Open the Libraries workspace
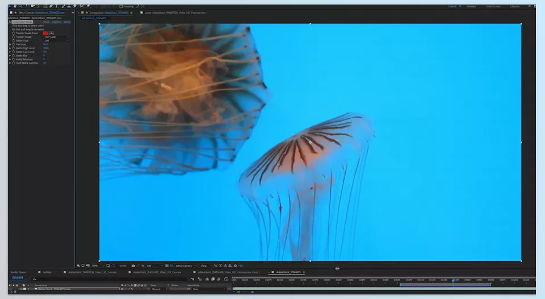Image resolution: width=545 pixels, height=299 pixels. tap(515, 6)
